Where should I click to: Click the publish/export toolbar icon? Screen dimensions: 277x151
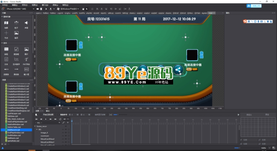[x=51, y=9]
